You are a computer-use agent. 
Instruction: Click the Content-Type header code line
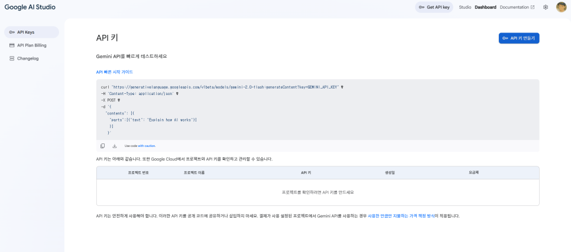139,93
